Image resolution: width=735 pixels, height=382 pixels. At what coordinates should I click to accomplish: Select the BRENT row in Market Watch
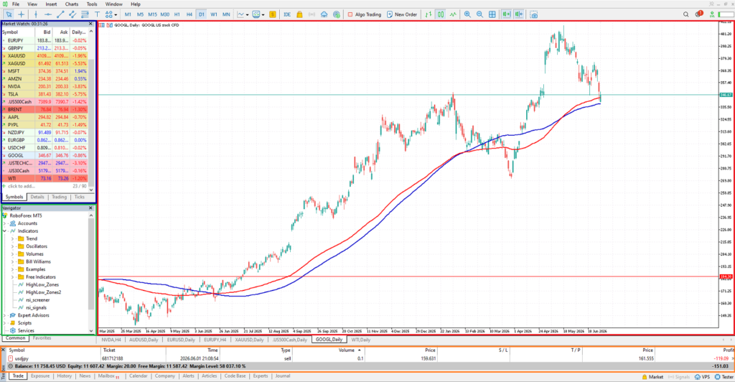(x=45, y=109)
